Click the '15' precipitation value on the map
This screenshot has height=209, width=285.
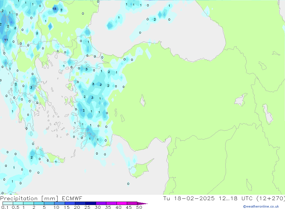click(x=54, y=9)
